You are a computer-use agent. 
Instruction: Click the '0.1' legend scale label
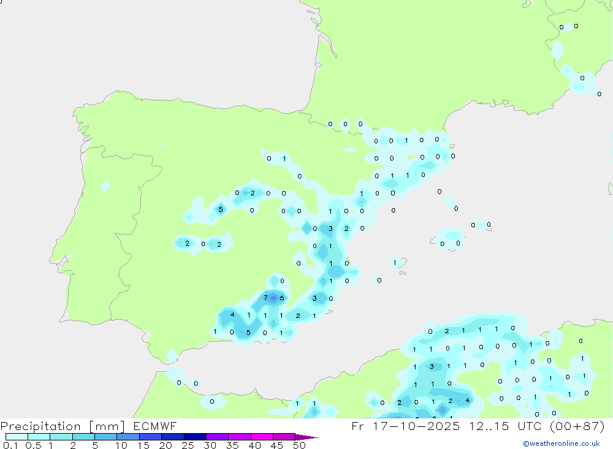10,445
